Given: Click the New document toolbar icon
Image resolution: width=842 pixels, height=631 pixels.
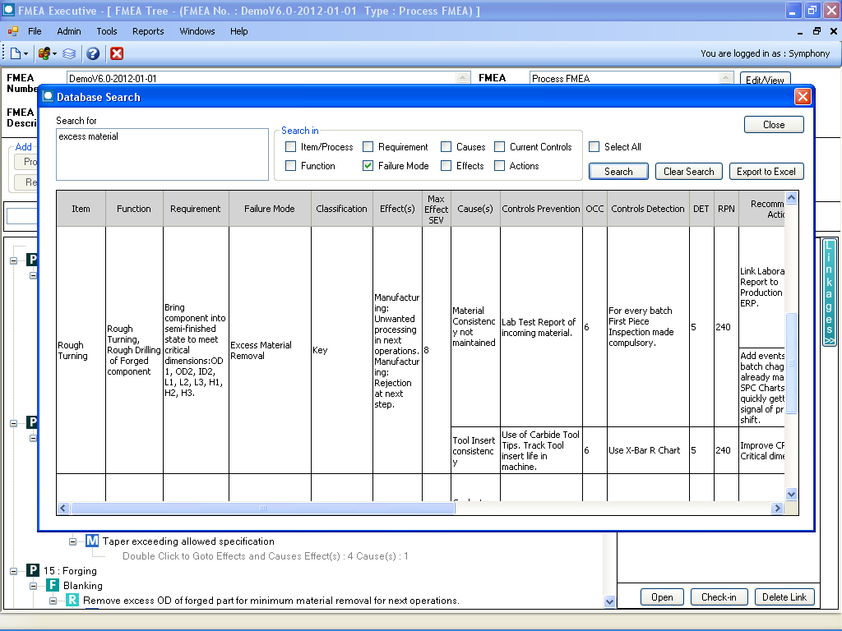Looking at the screenshot, I should click(x=16, y=53).
